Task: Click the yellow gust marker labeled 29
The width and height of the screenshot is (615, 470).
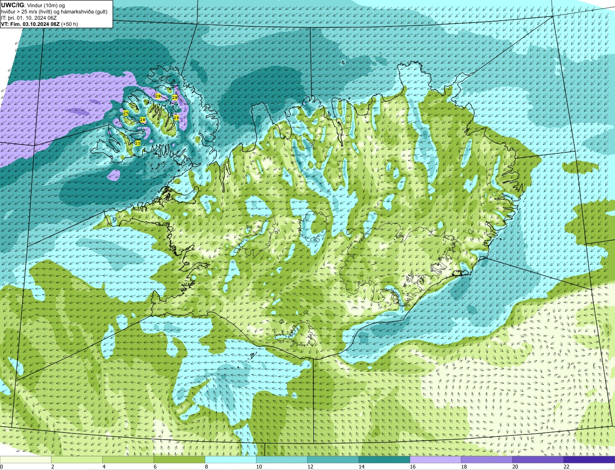Action: 176,118
